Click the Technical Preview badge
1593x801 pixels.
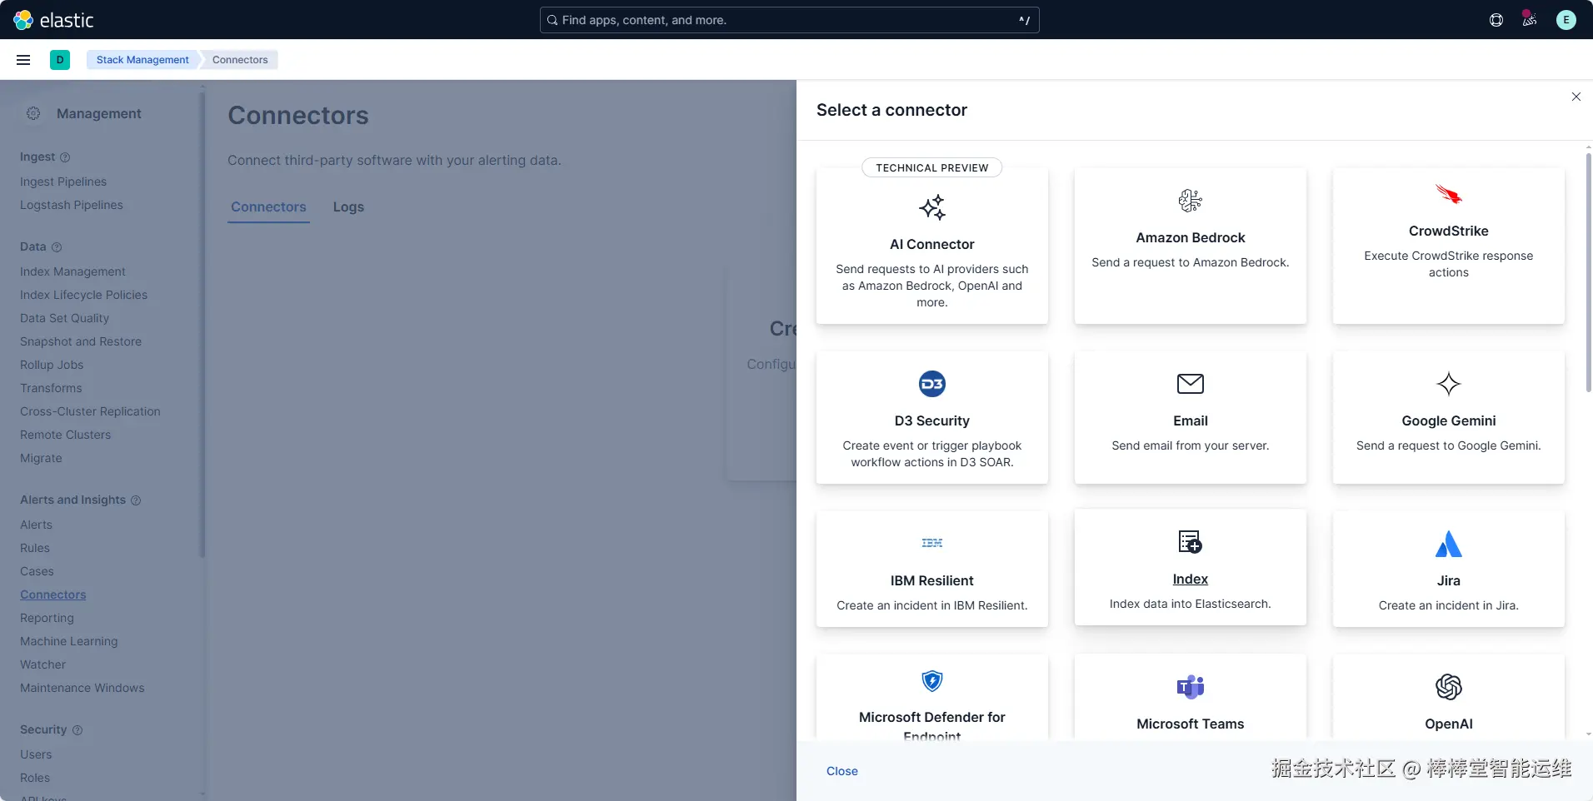(x=932, y=167)
